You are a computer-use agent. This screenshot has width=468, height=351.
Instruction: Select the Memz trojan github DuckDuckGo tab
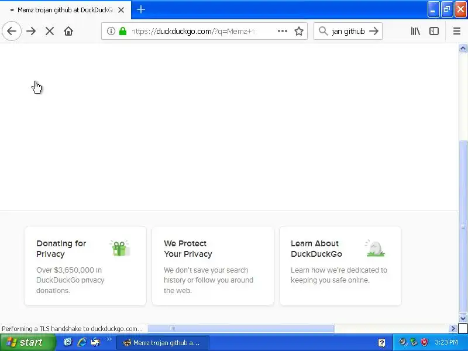click(66, 10)
